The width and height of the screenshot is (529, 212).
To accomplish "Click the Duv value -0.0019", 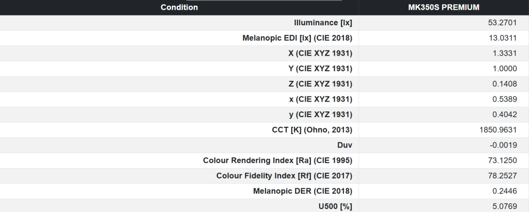I will (509, 145).
